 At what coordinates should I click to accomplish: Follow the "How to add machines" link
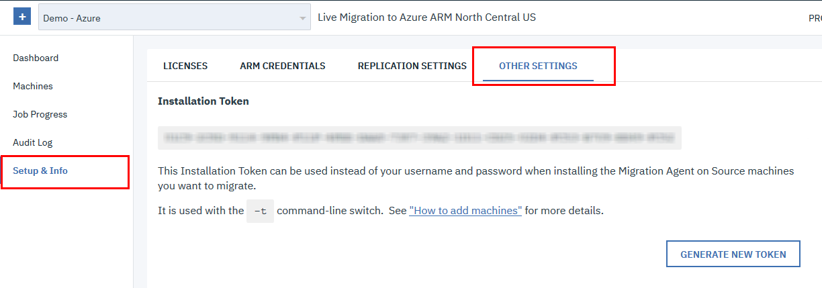[465, 210]
